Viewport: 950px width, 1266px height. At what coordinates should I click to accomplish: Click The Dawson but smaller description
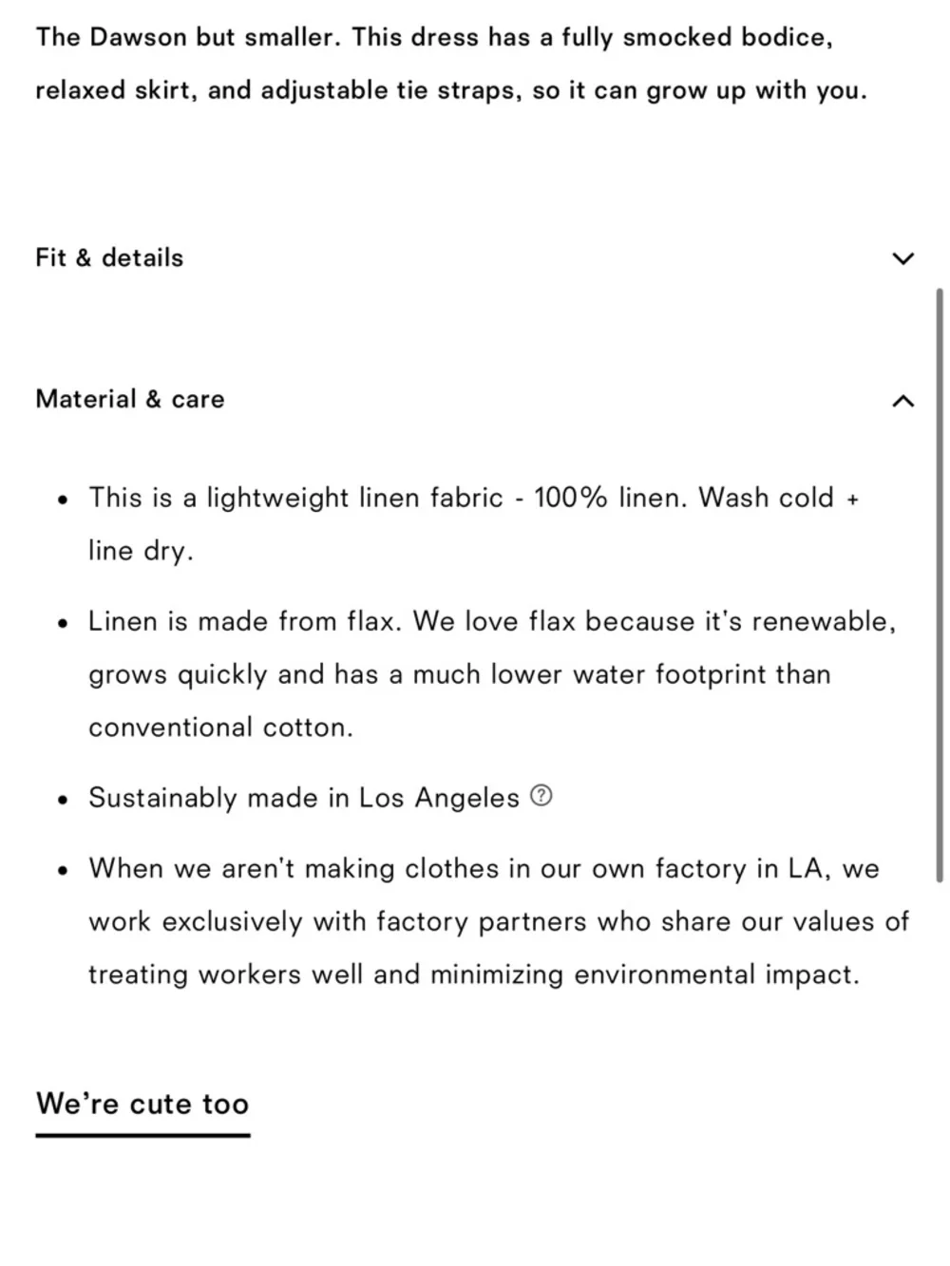coord(451,64)
